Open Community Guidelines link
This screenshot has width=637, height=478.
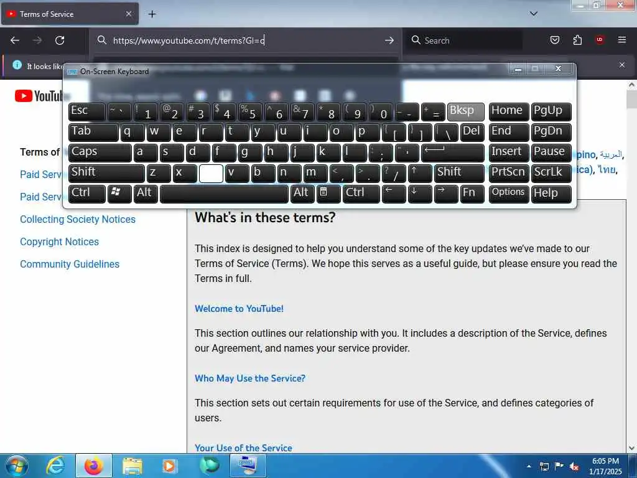pyautogui.click(x=70, y=264)
